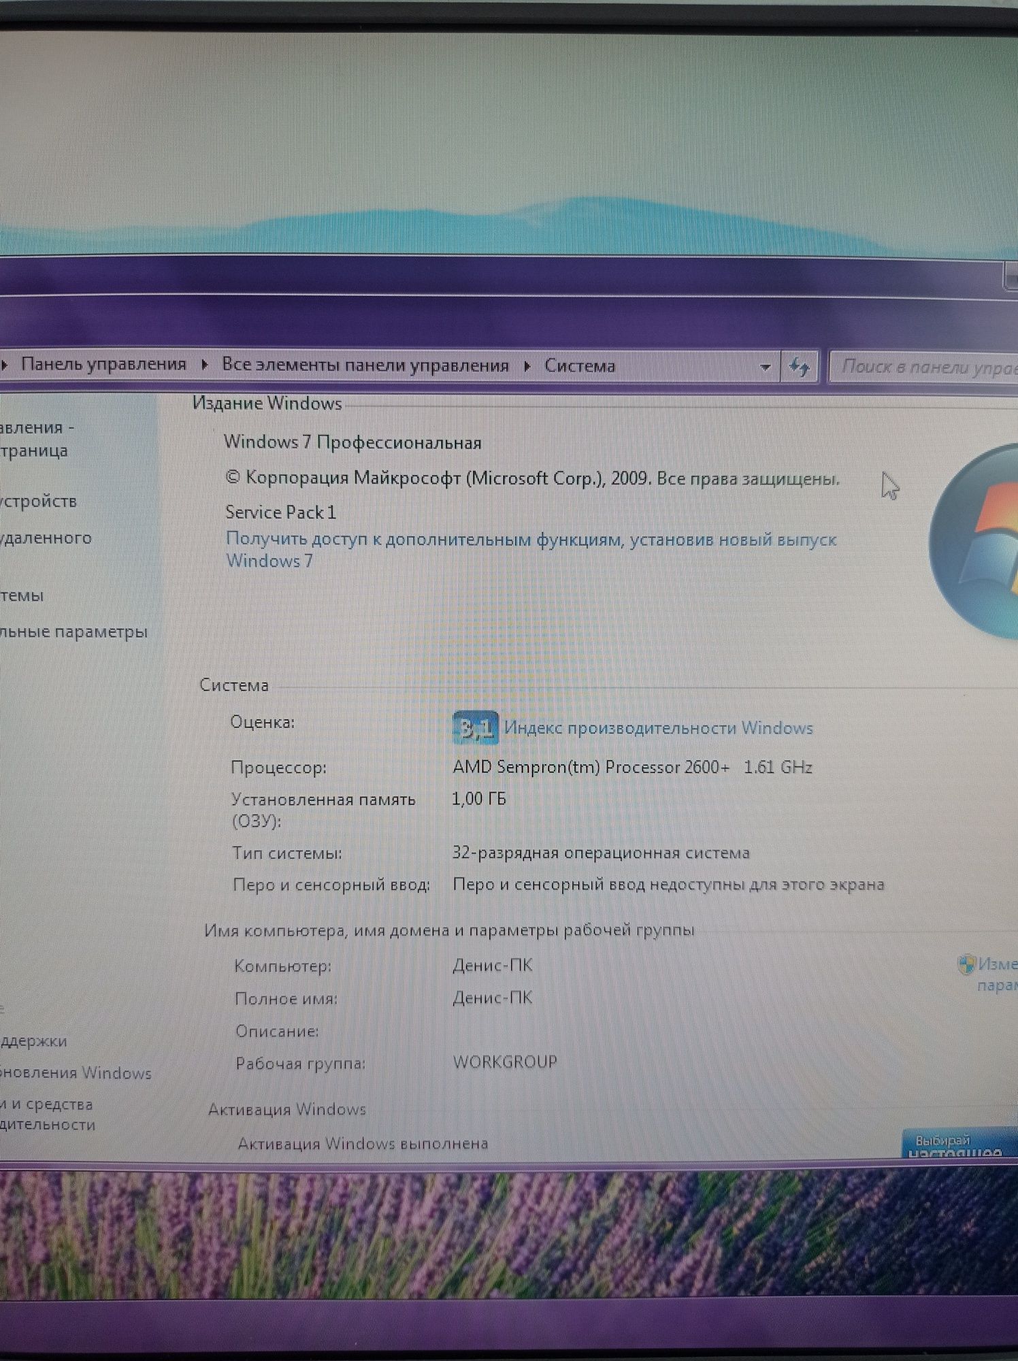
Task: Open the Windows update center sidebar link
Action: [76, 1073]
